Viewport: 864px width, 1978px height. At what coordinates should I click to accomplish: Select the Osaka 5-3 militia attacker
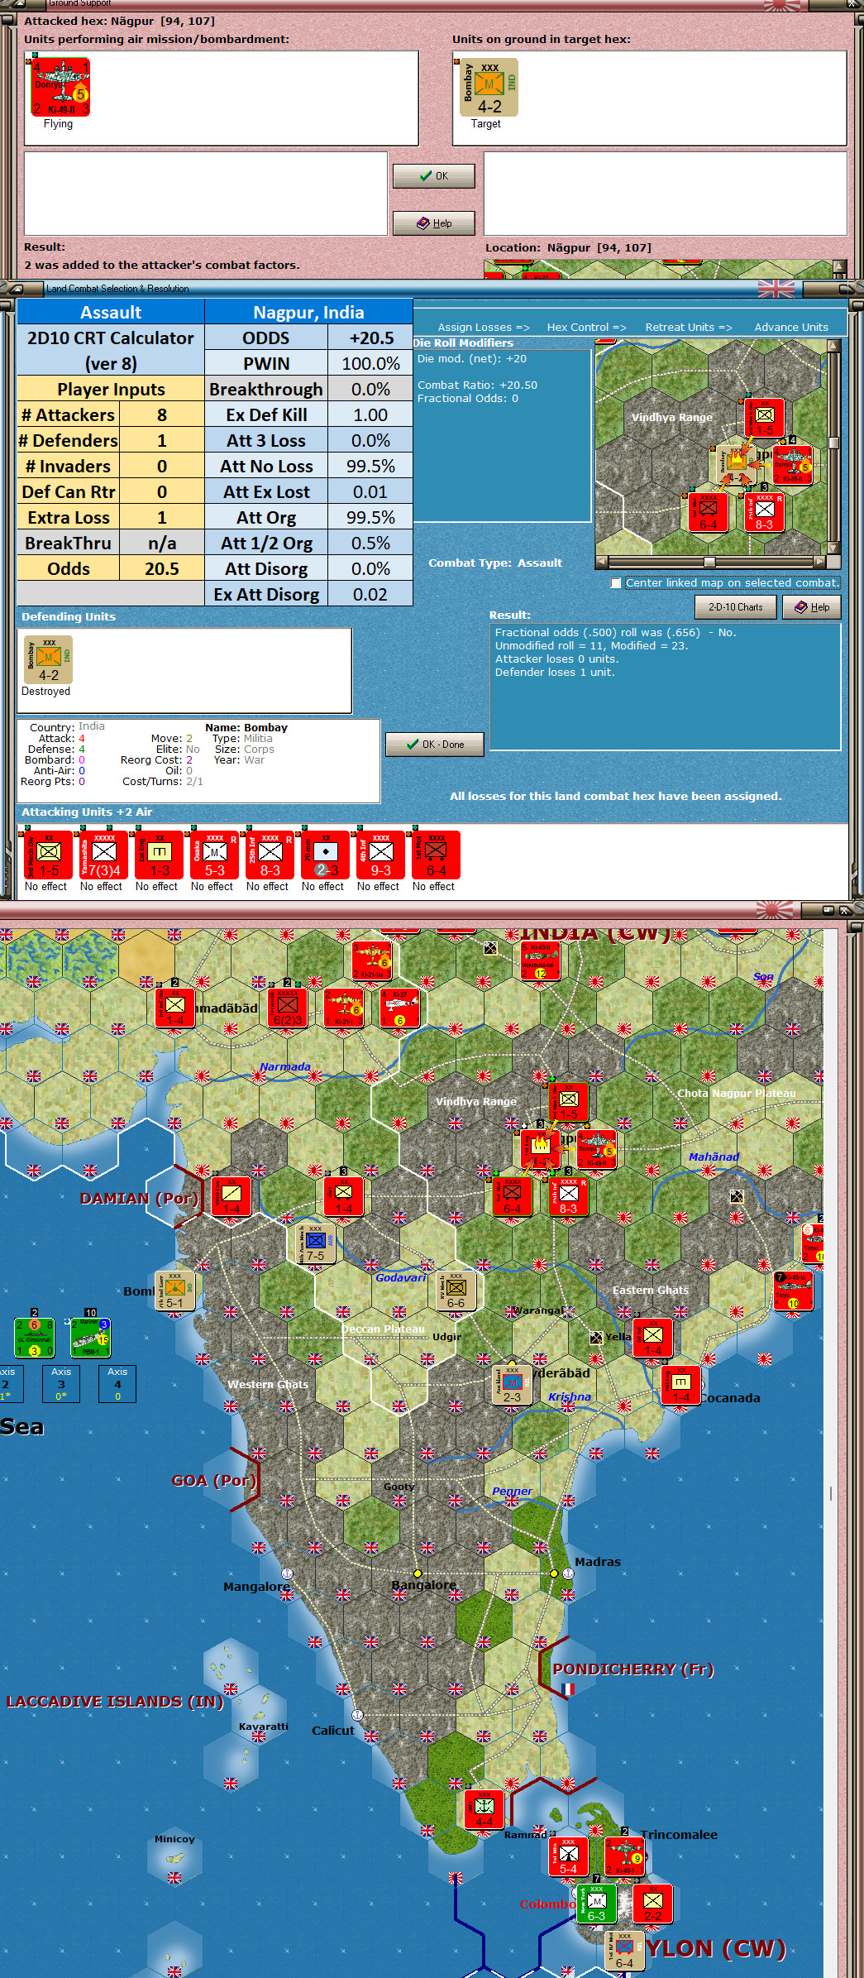point(215,855)
